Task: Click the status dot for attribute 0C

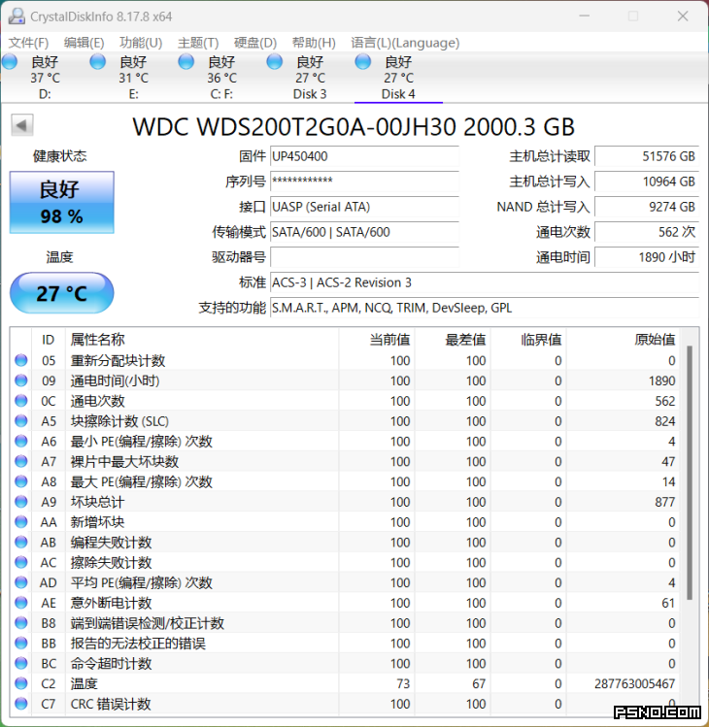Action: (x=20, y=400)
